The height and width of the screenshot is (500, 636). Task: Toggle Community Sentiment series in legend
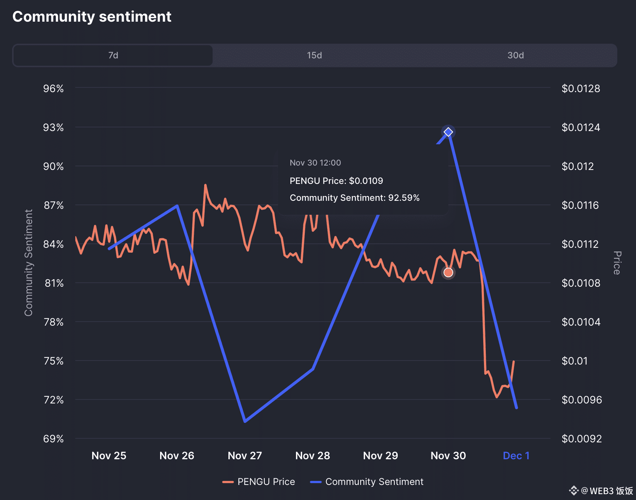click(374, 482)
